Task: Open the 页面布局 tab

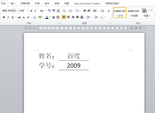Action: 25,4
